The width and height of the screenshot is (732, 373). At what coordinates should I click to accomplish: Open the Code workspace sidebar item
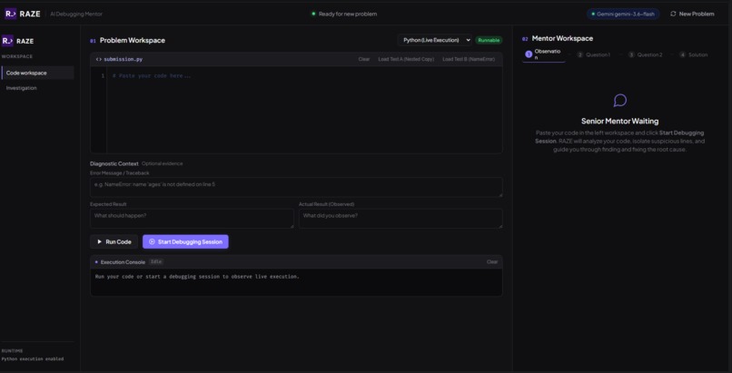(38, 73)
